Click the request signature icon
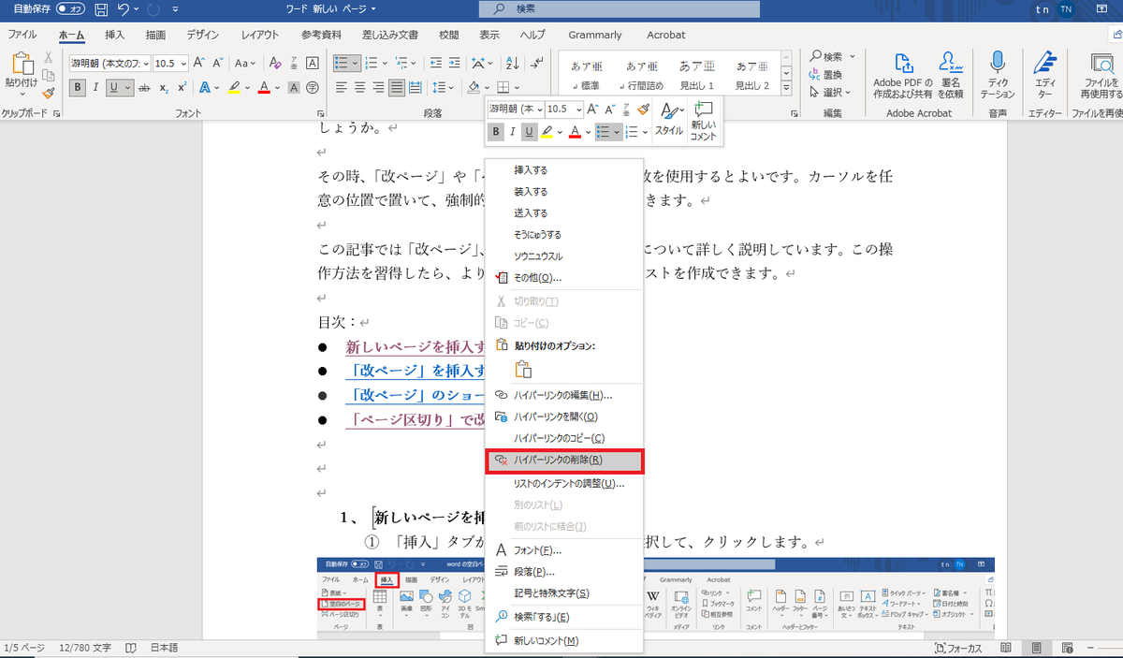1123x658 pixels. (x=952, y=62)
